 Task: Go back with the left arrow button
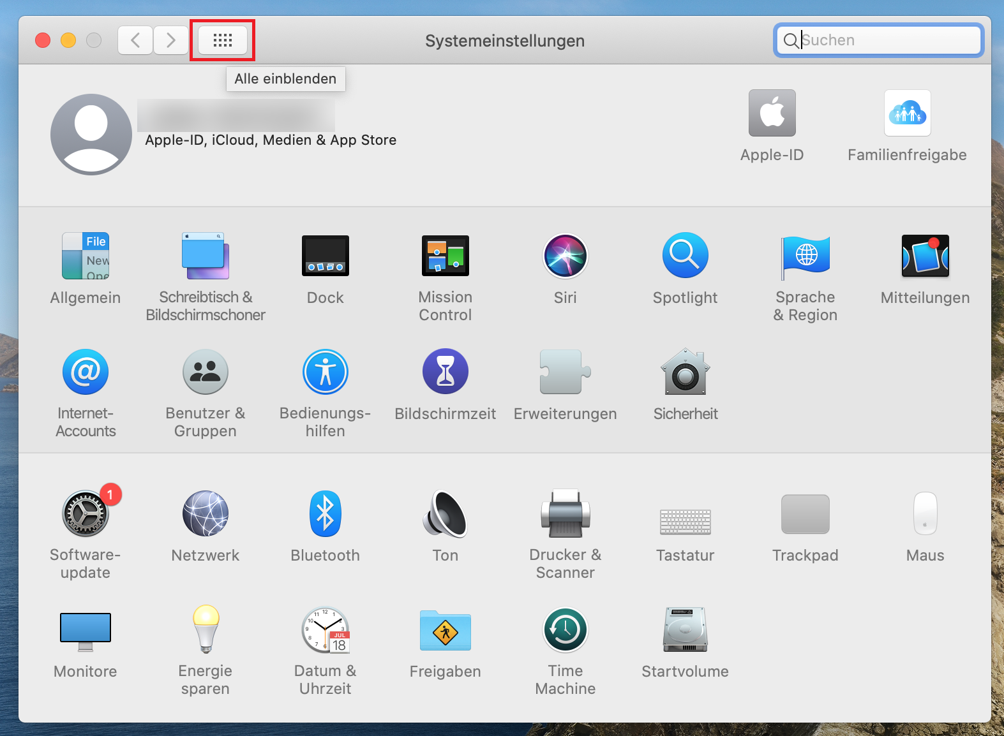135,40
